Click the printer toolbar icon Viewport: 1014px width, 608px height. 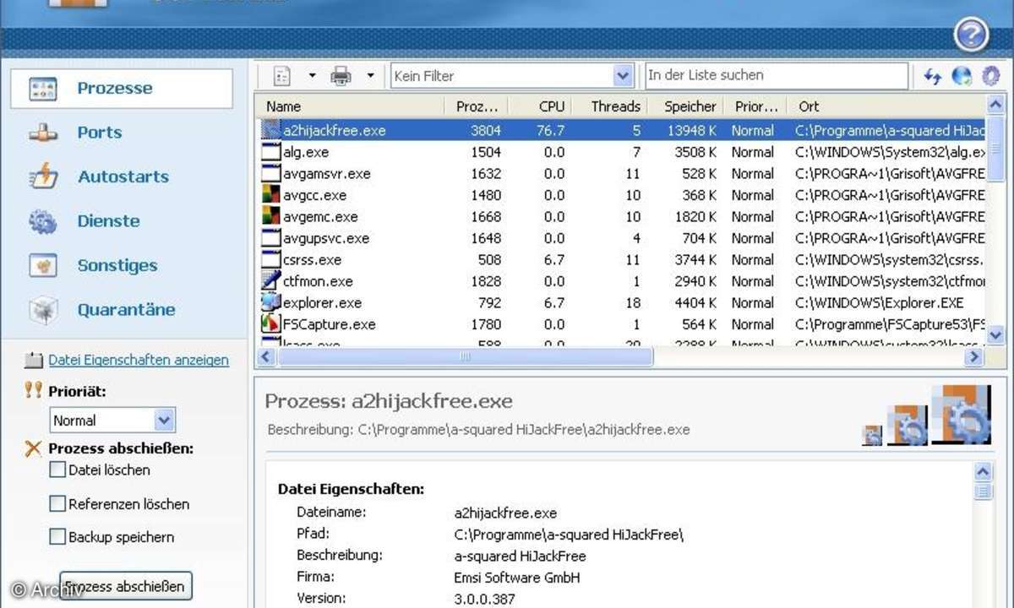[341, 76]
